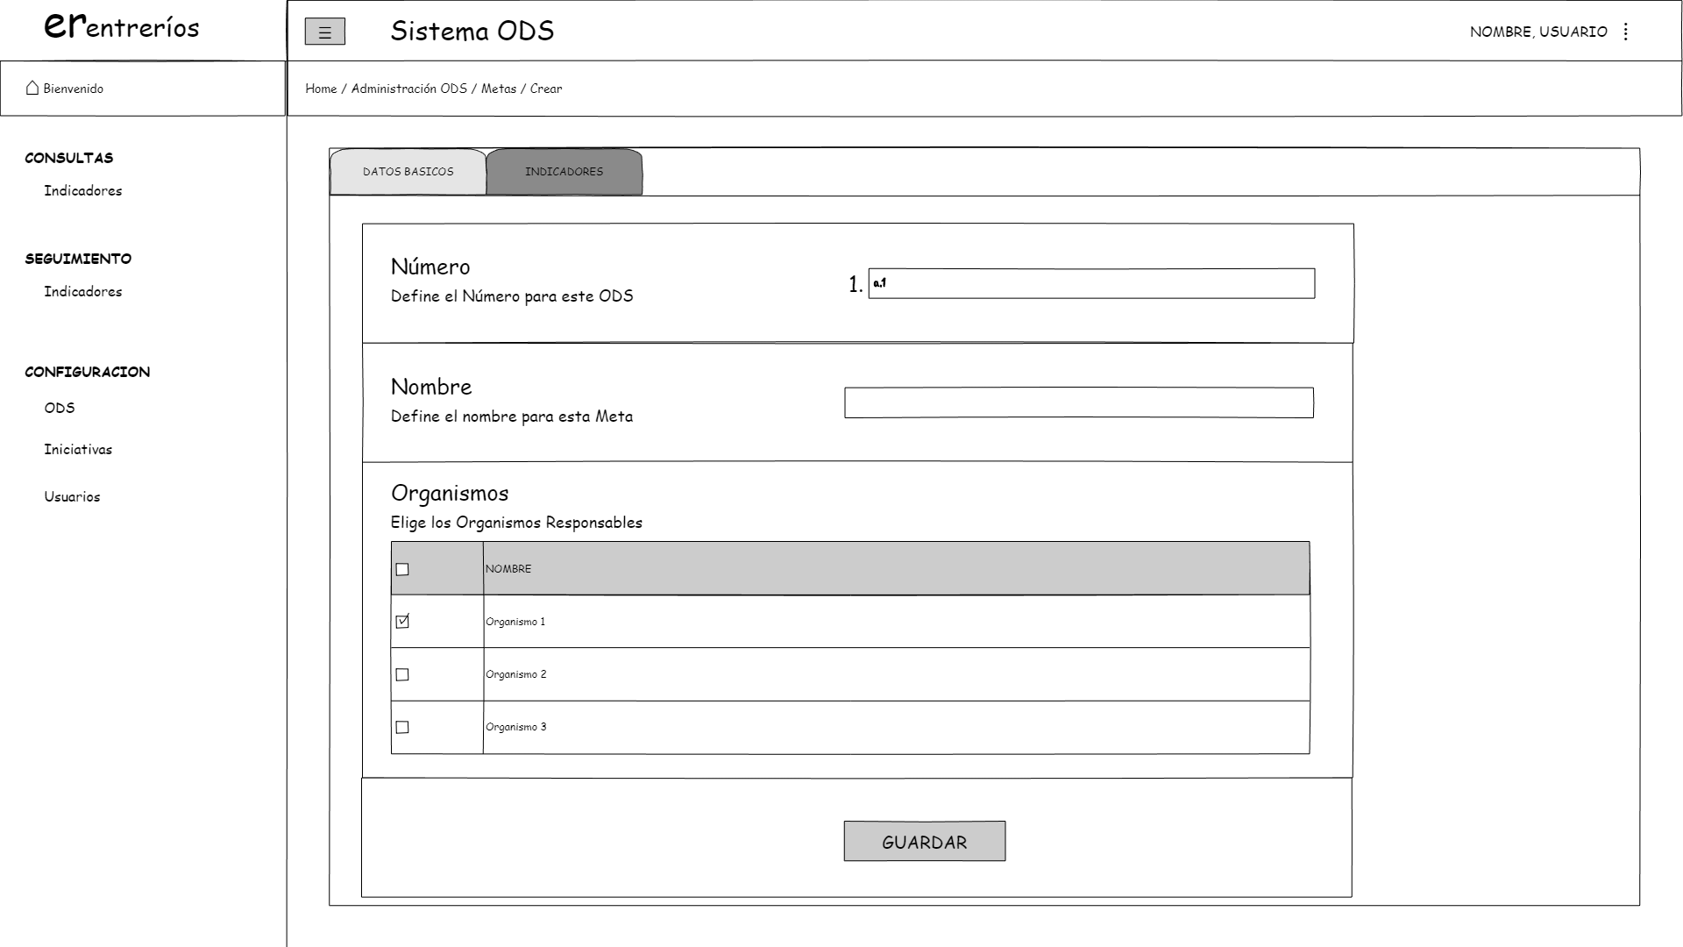This screenshot has width=1683, height=947.
Task: Open Indicadores under SEGUIMIENTO
Action: tap(83, 291)
